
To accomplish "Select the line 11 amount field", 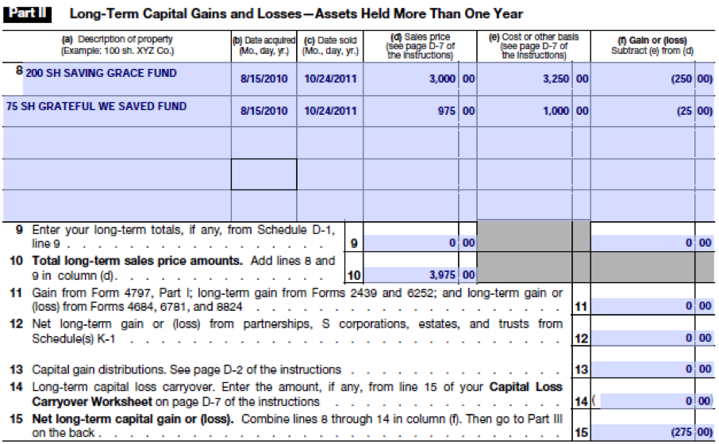I will 652,305.
